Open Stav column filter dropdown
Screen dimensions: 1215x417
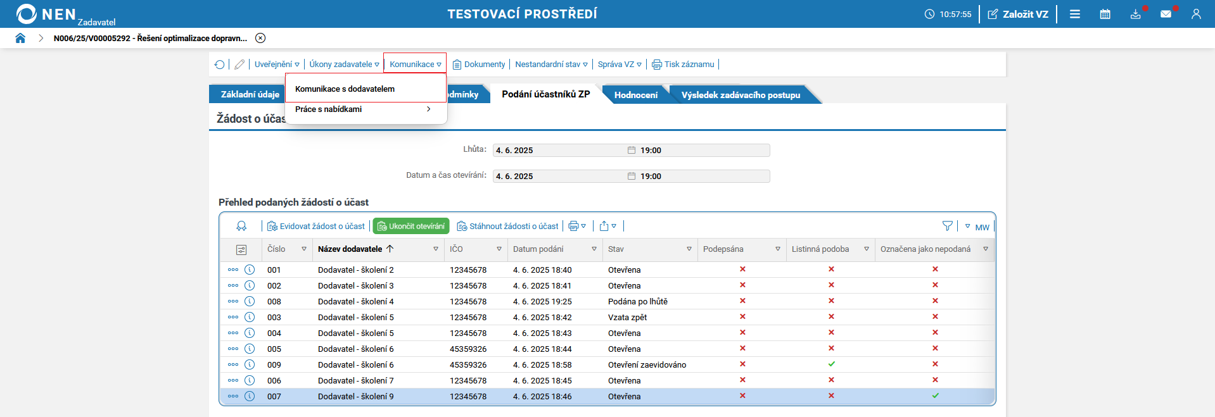click(689, 249)
